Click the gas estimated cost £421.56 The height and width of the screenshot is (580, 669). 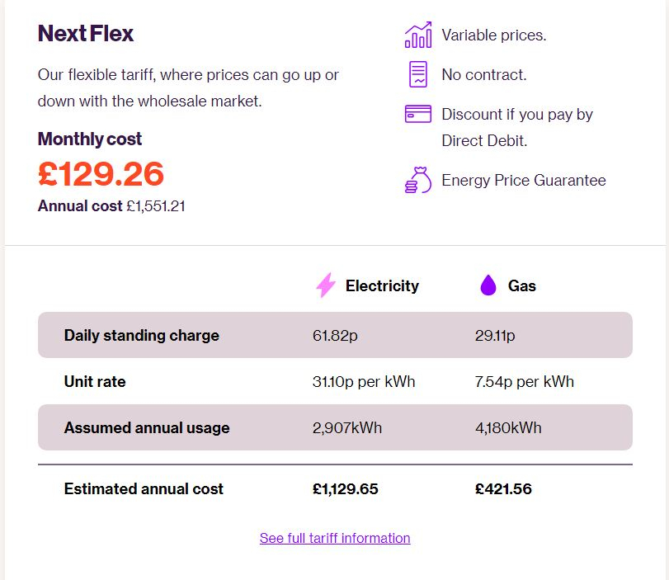coord(503,488)
